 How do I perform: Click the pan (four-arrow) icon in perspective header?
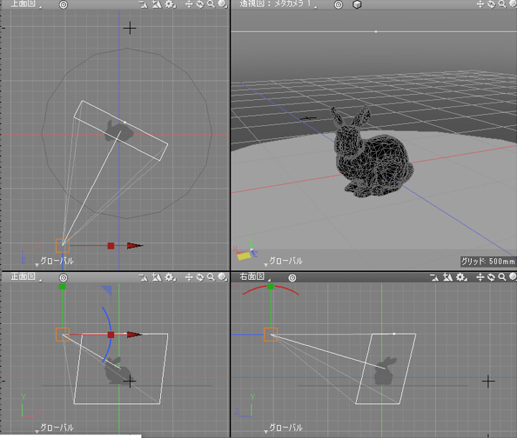[480, 4]
